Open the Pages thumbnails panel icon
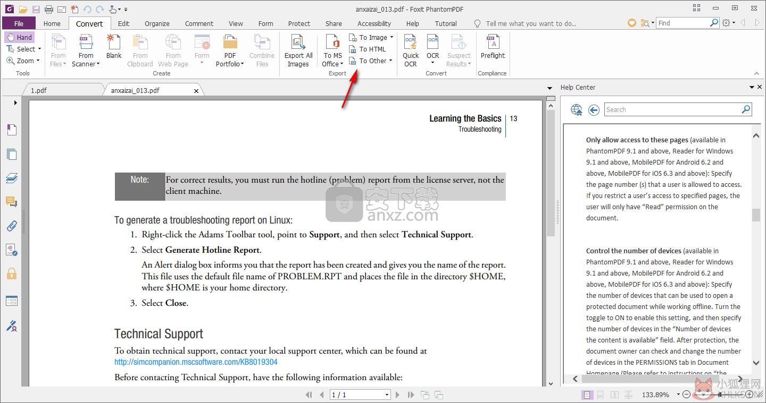Screen dimensions: 766x403 (x=11, y=154)
